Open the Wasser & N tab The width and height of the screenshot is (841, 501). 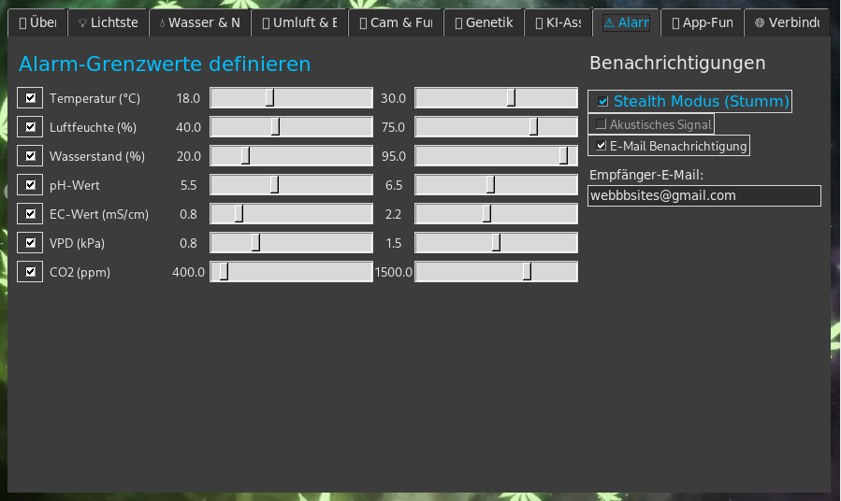200,22
